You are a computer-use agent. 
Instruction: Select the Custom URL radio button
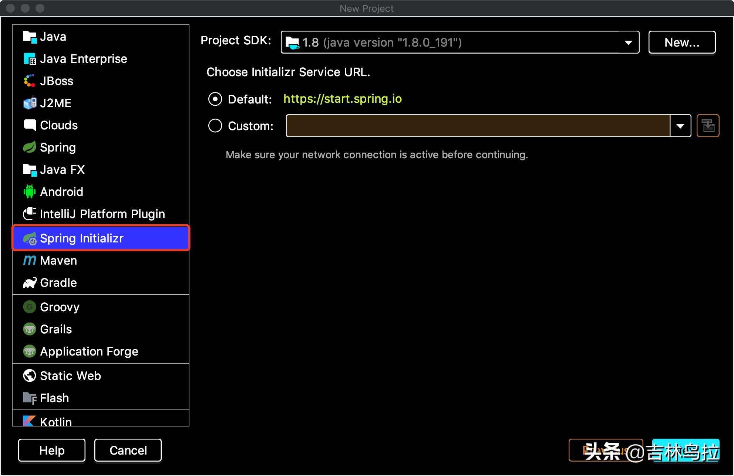point(215,126)
